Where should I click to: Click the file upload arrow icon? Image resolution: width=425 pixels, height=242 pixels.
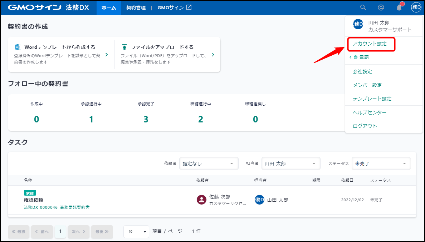(124, 47)
